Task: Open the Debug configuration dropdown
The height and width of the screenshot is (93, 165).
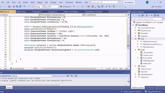Action: tap(39, 7)
